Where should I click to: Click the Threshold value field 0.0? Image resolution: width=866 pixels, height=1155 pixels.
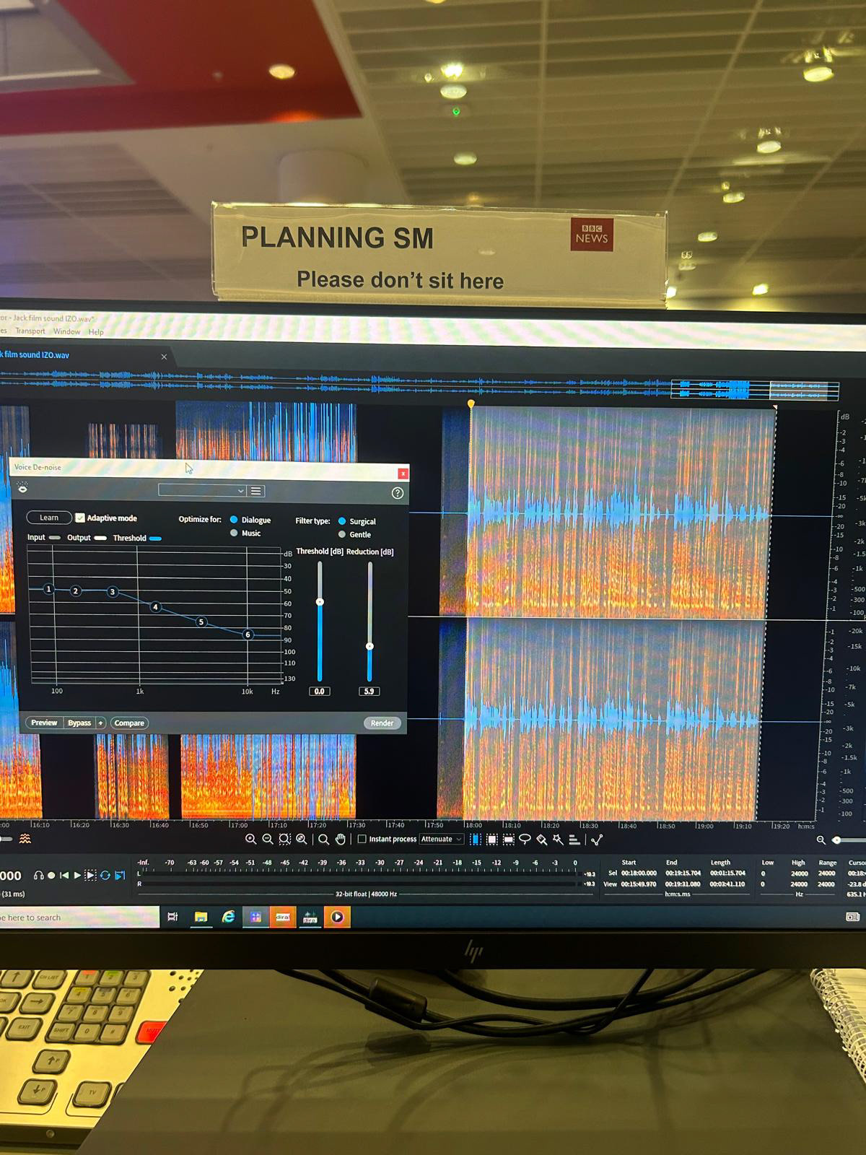pyautogui.click(x=319, y=691)
